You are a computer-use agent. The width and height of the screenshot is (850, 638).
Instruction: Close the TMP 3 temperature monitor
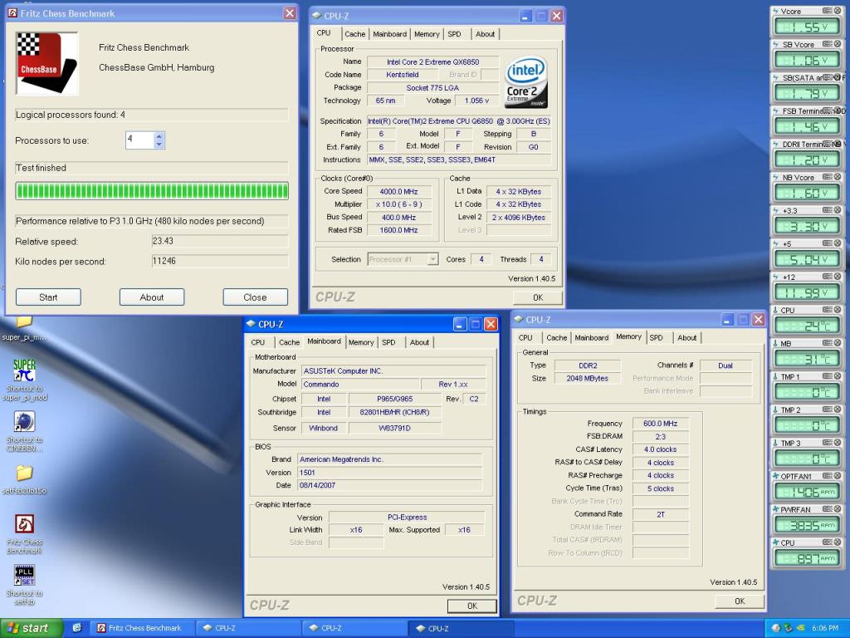click(x=838, y=443)
